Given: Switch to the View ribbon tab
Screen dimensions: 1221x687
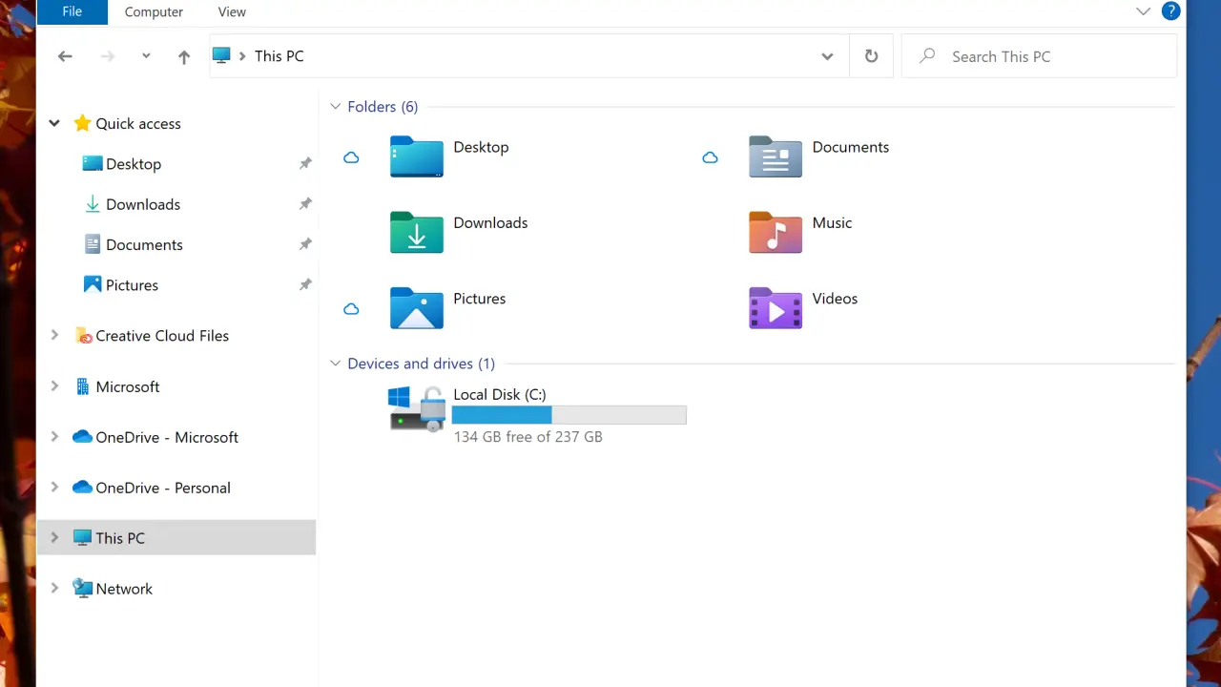Looking at the screenshot, I should coord(232,11).
